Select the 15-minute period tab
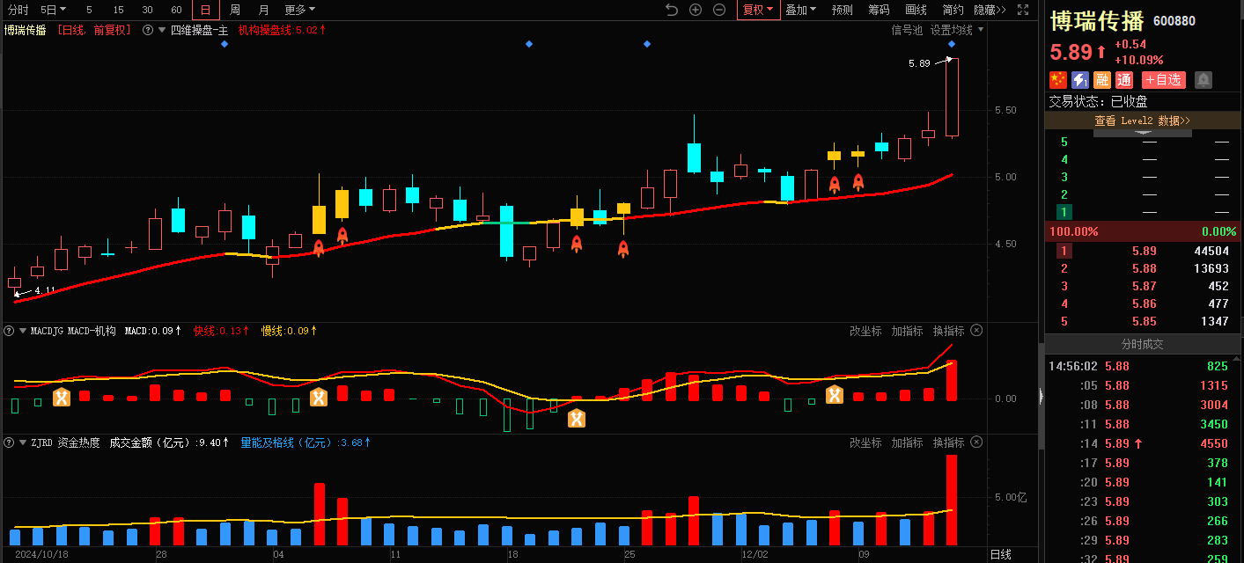 118,10
